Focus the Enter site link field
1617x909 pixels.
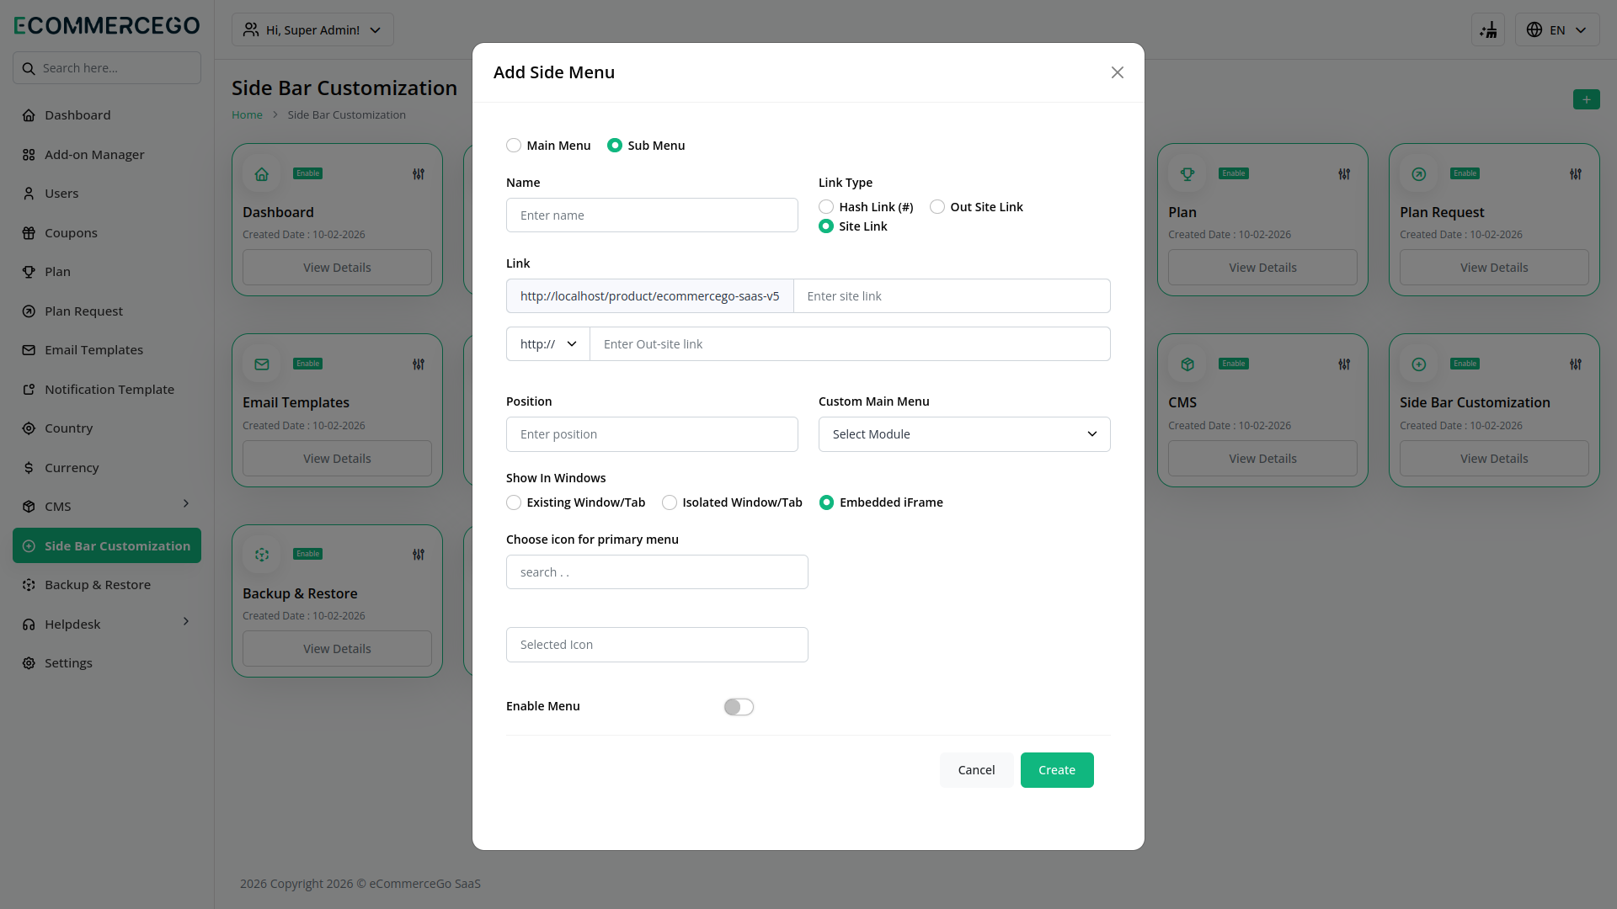tap(952, 296)
